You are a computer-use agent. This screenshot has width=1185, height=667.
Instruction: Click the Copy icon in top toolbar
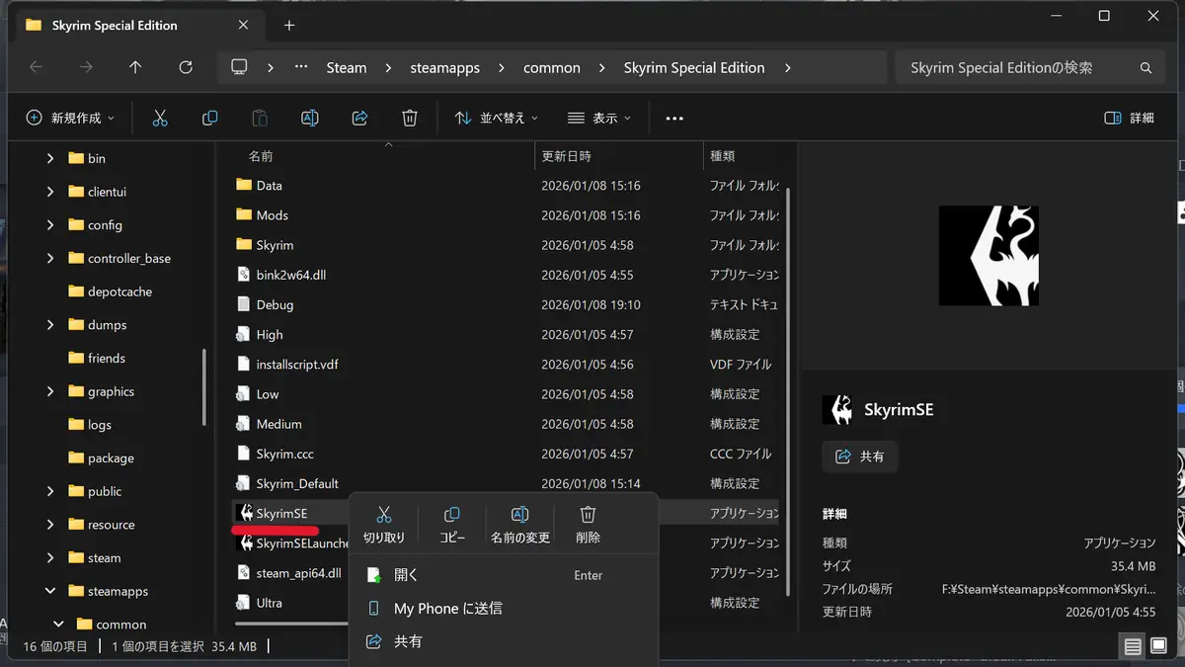point(209,118)
